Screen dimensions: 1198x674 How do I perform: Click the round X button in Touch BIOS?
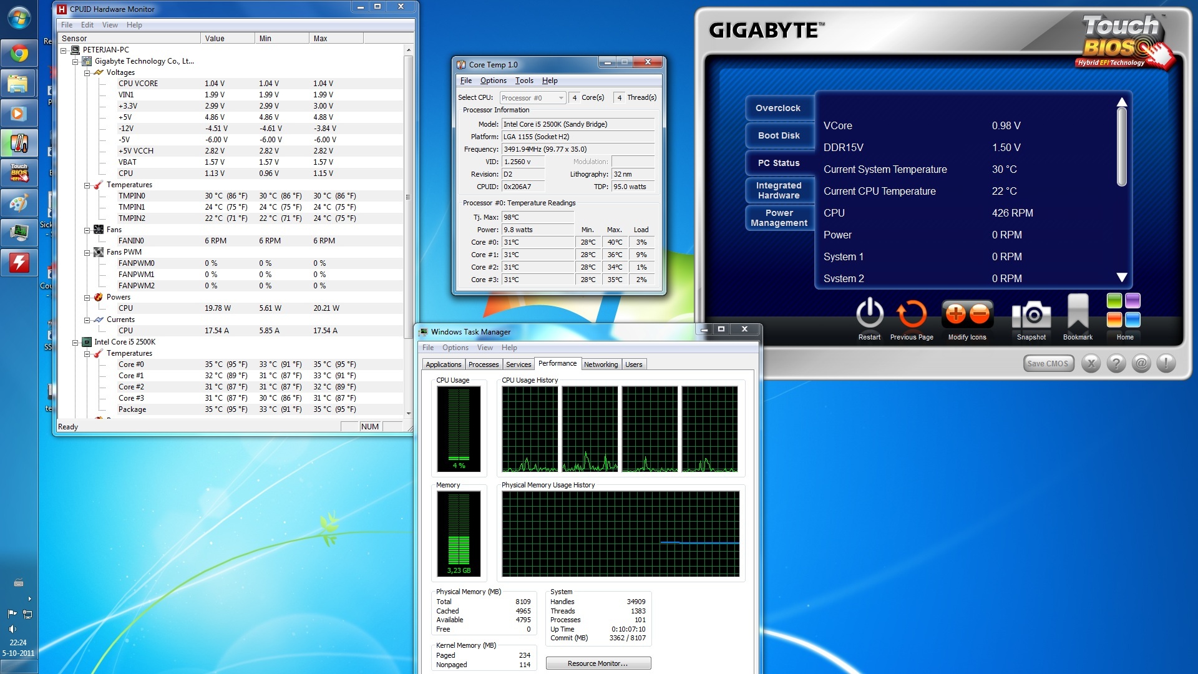point(1091,363)
